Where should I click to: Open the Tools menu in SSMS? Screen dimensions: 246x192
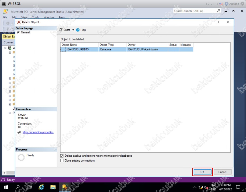click(x=36, y=17)
